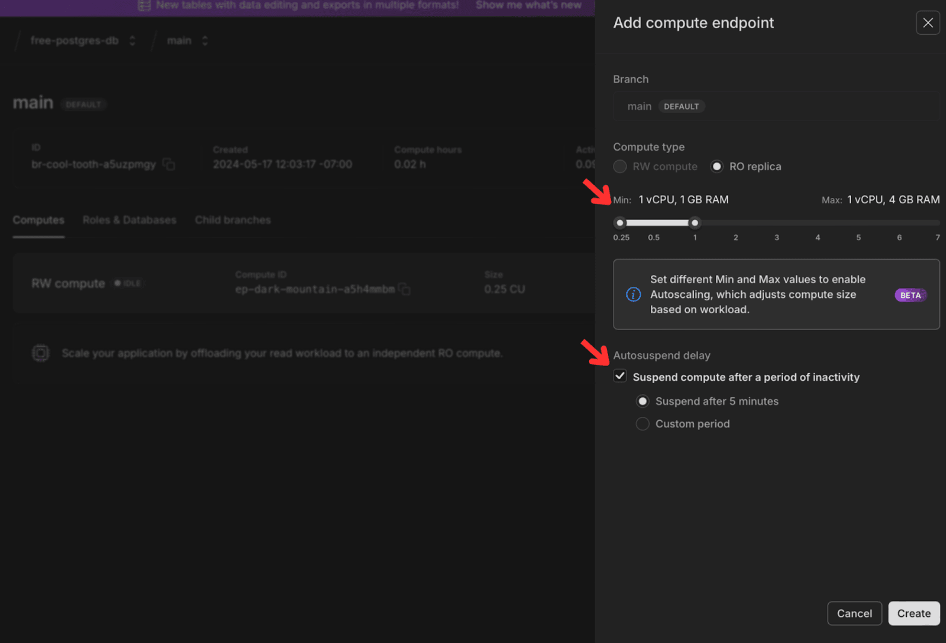Click the info icon in Autoscaling notice

pos(633,294)
